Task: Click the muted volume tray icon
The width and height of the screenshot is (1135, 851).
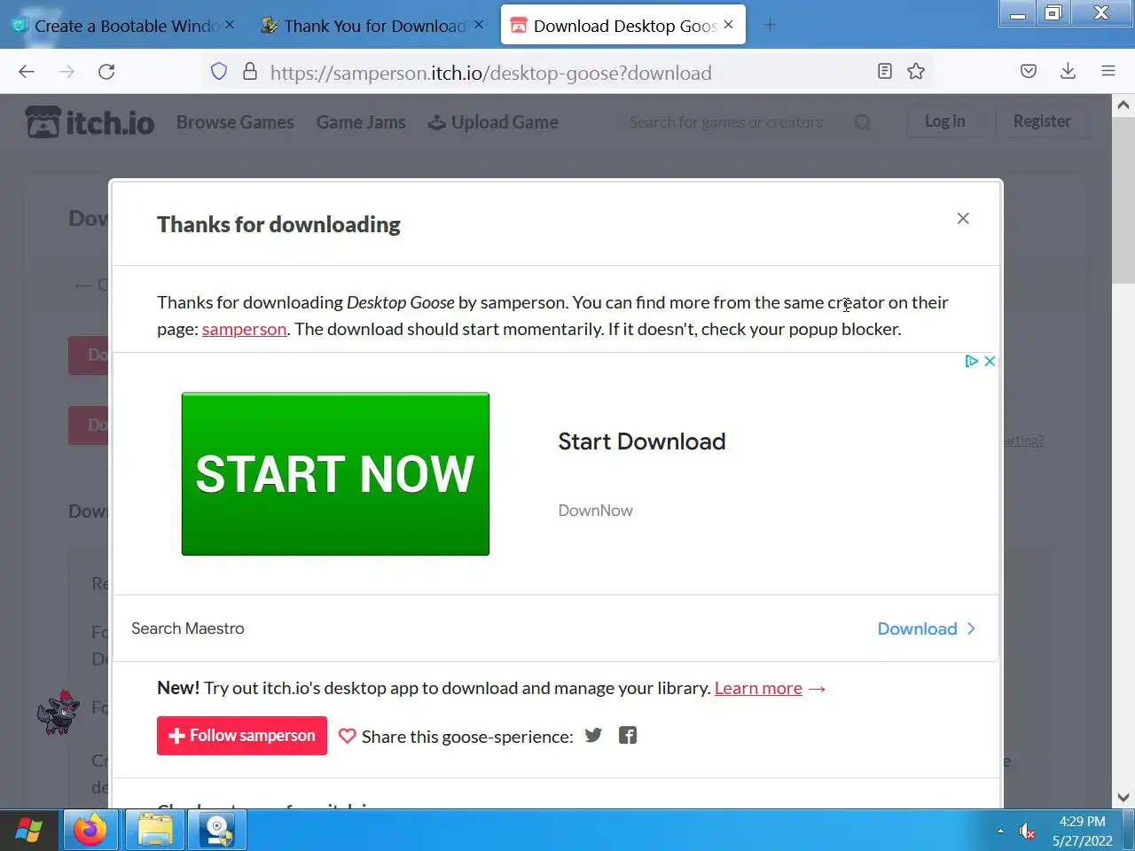Action: coord(1027,831)
